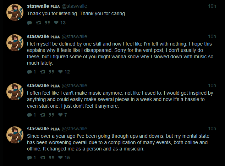The image size is (225, 166).
Task: Like the "can't make music anymore" tweet
Action: (60, 115)
